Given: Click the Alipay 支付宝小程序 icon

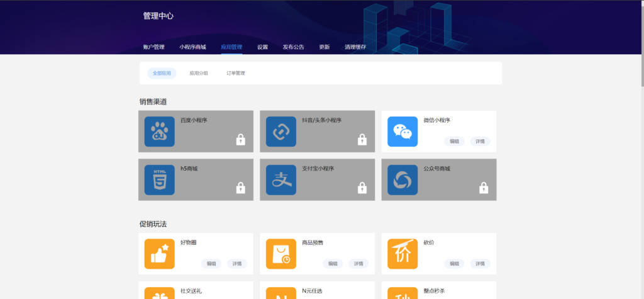Looking at the screenshot, I should pyautogui.click(x=280, y=179).
